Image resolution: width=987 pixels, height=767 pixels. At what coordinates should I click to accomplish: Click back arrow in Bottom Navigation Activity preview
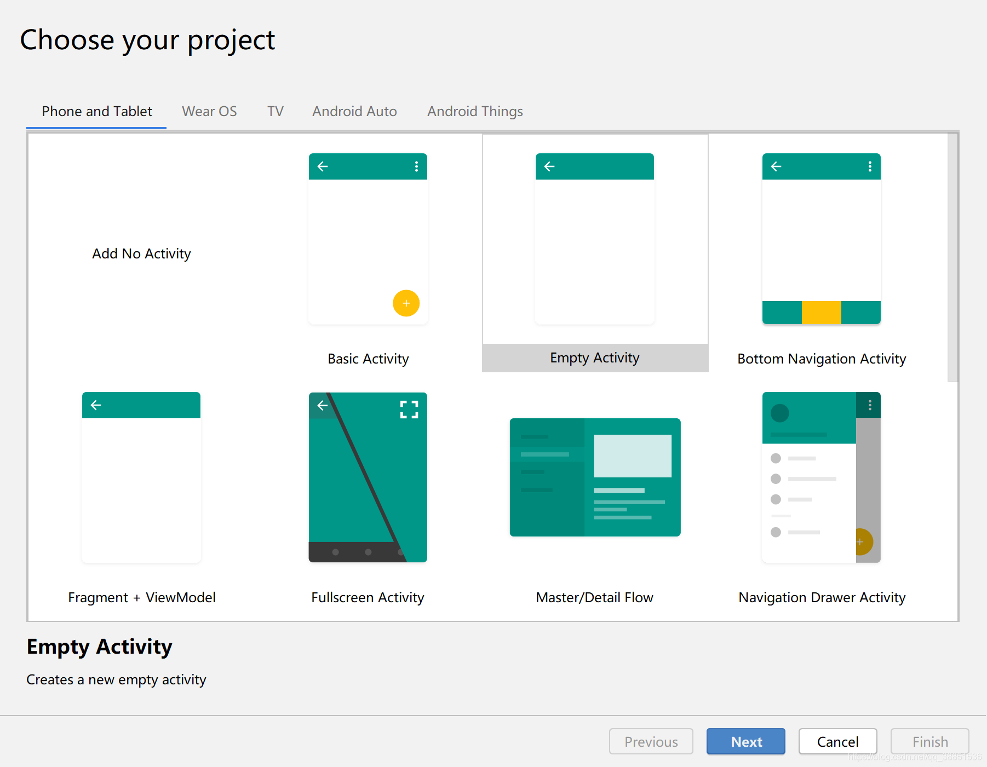(776, 166)
